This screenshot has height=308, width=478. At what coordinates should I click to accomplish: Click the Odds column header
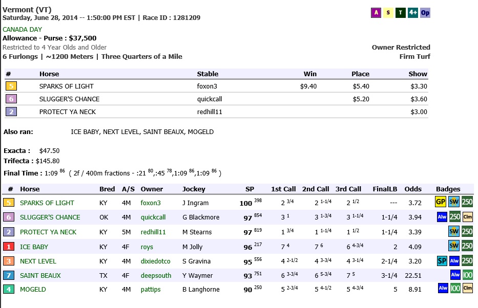click(x=413, y=189)
